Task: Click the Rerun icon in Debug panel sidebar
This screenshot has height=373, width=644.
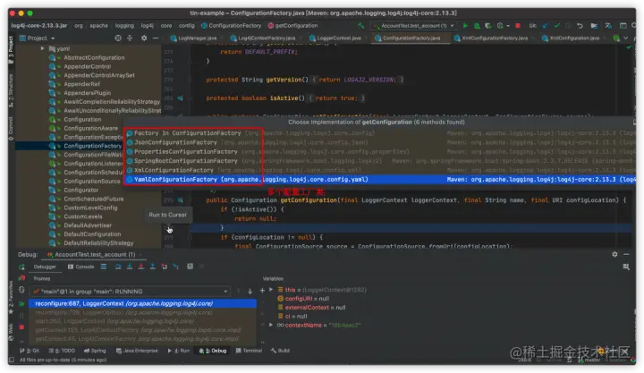Action: [21, 267]
